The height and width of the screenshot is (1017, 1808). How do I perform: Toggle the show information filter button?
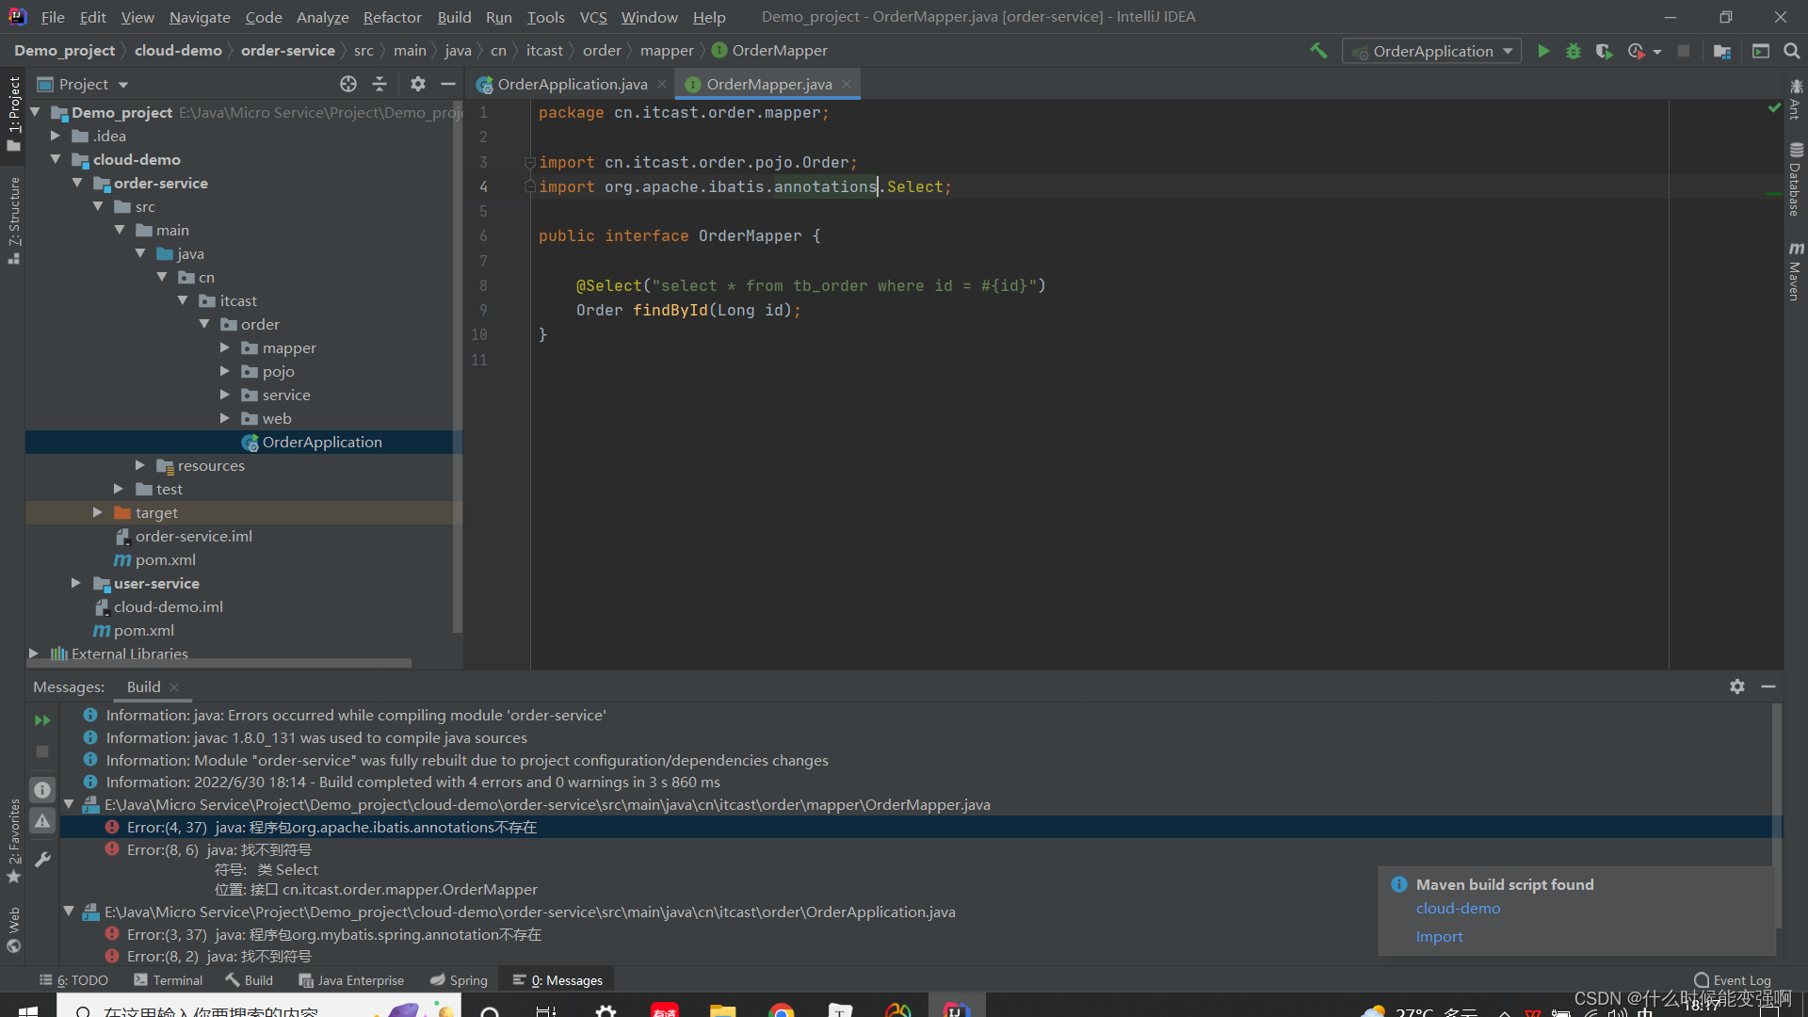(x=42, y=790)
